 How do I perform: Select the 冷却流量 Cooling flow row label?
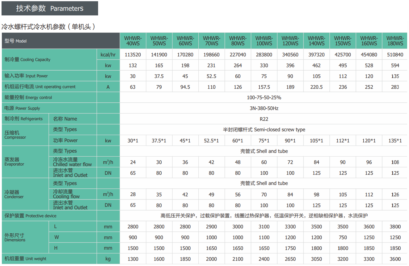click(66, 194)
